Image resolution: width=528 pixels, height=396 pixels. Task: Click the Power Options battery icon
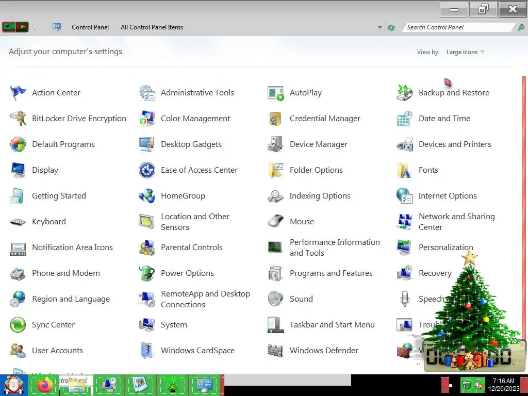147,273
